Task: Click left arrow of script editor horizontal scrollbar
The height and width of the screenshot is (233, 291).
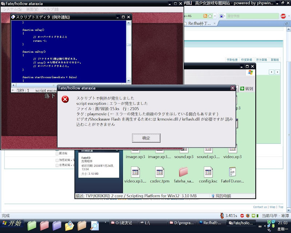Action: [x=13, y=85]
